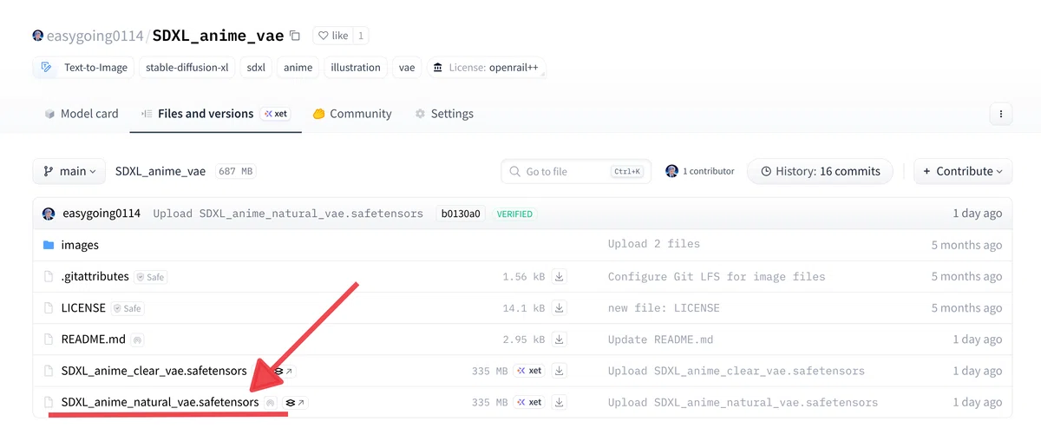Click the 687 MB repo size badge
This screenshot has height=448, width=1041.
[235, 171]
